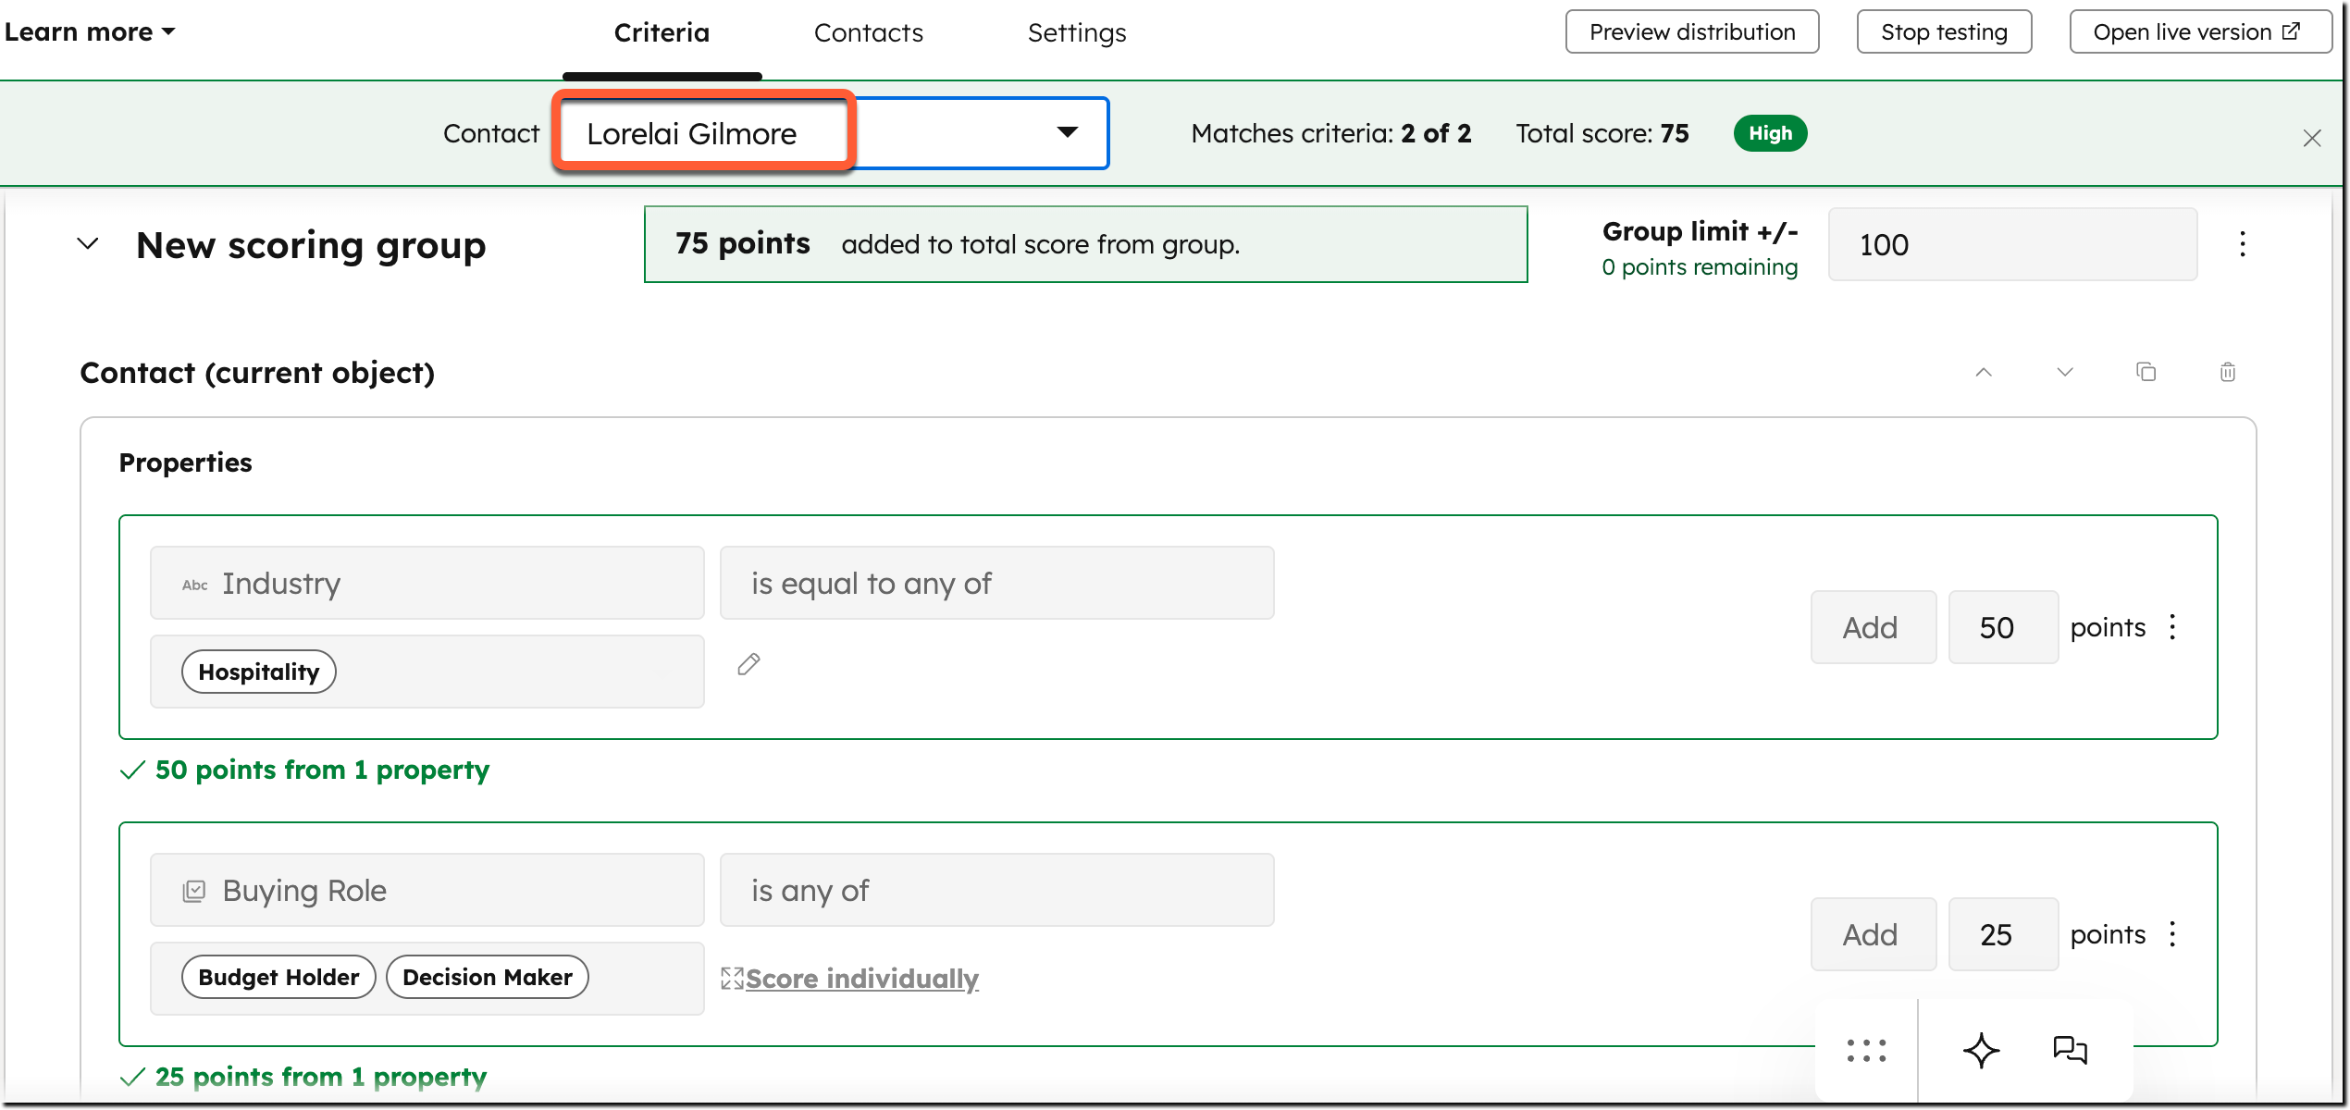Open the AI sparkle assistant icon
The height and width of the screenshot is (1110, 2350).
tap(1980, 1050)
